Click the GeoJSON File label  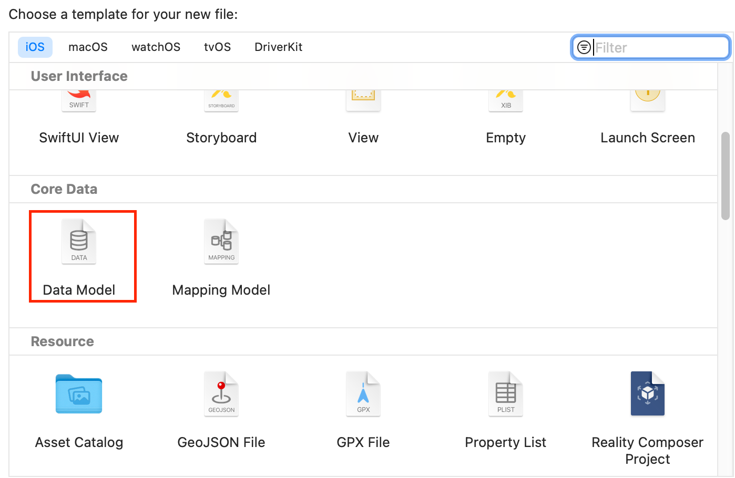pos(221,442)
